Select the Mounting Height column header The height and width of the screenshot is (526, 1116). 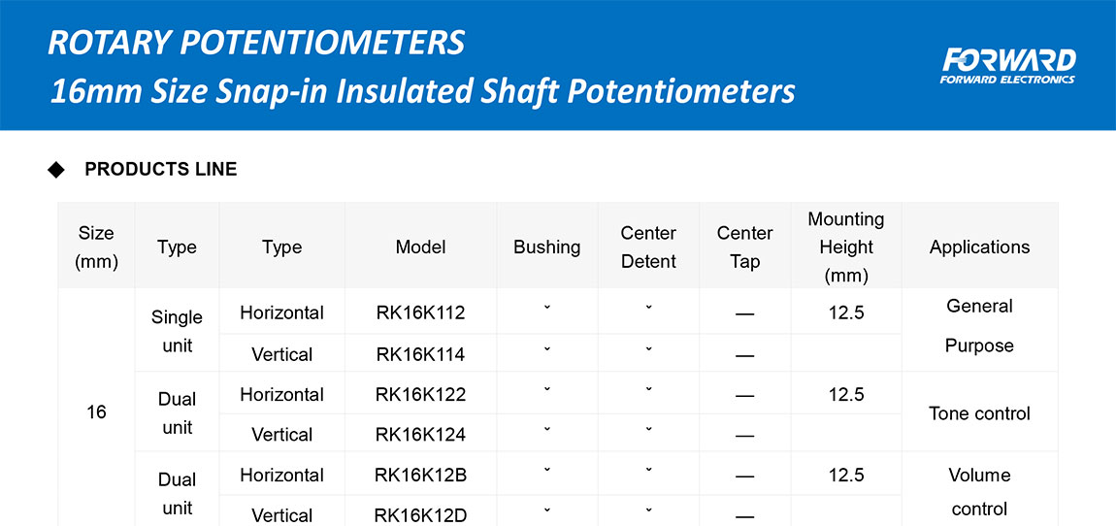(x=845, y=247)
